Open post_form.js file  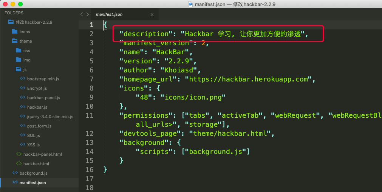(x=39, y=126)
